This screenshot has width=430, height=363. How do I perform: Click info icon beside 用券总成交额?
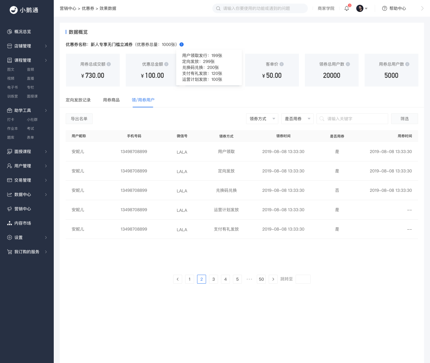pos(109,64)
